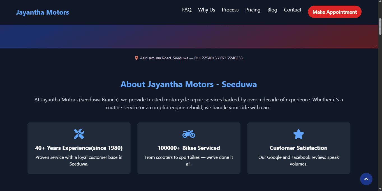Click the scrollbar down arrow

(x=380, y=189)
